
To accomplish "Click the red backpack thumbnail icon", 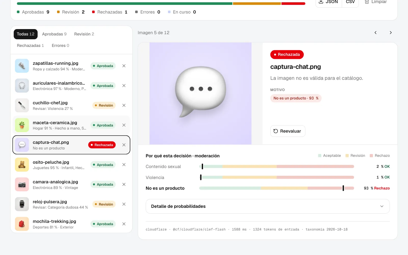I will point(22,224).
